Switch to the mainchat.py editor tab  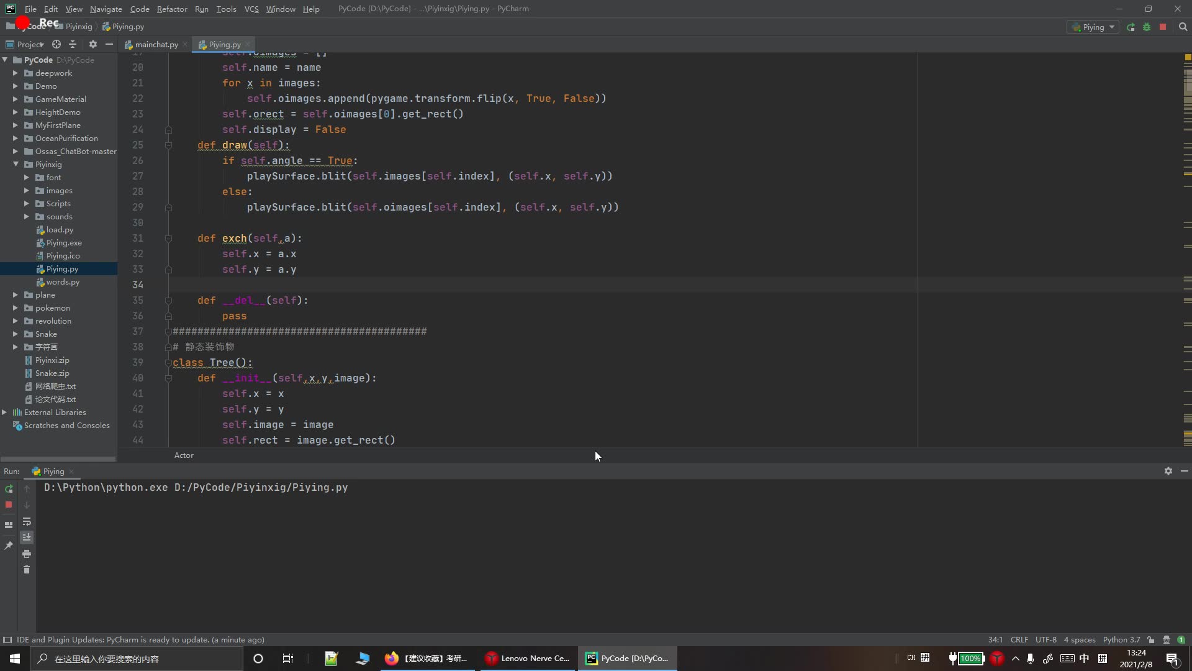click(x=156, y=45)
